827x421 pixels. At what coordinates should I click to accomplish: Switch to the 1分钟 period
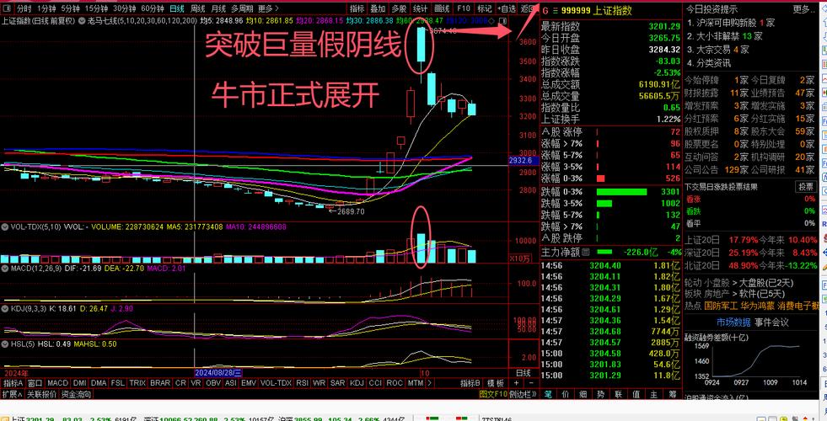pyautogui.click(x=46, y=8)
